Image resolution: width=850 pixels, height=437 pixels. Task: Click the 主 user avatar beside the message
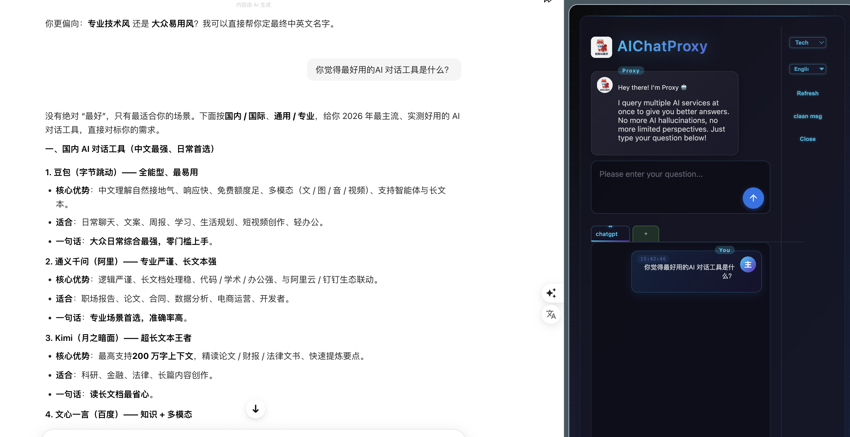[x=748, y=264]
